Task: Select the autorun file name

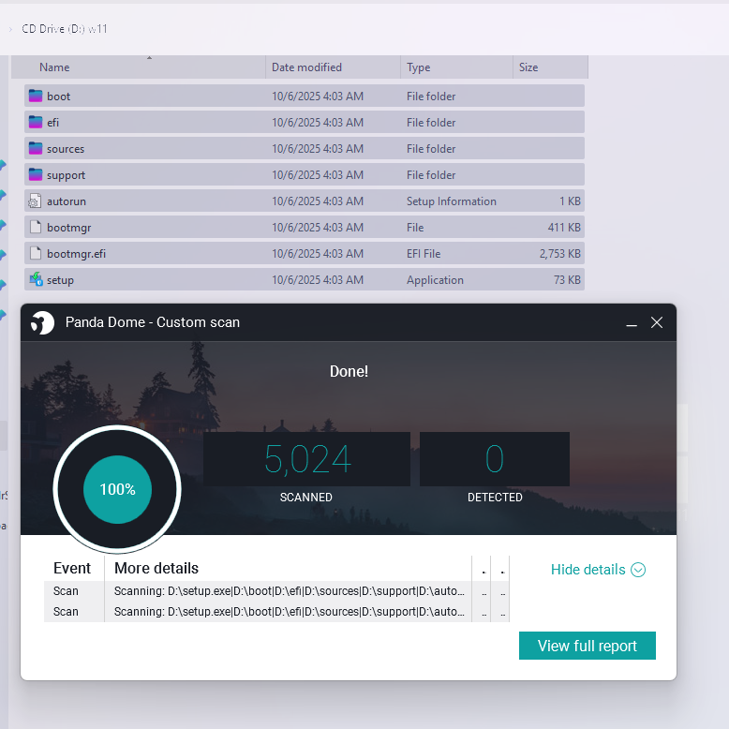Action: [66, 201]
